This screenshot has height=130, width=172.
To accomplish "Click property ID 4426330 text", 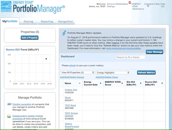I will point(69,93).
